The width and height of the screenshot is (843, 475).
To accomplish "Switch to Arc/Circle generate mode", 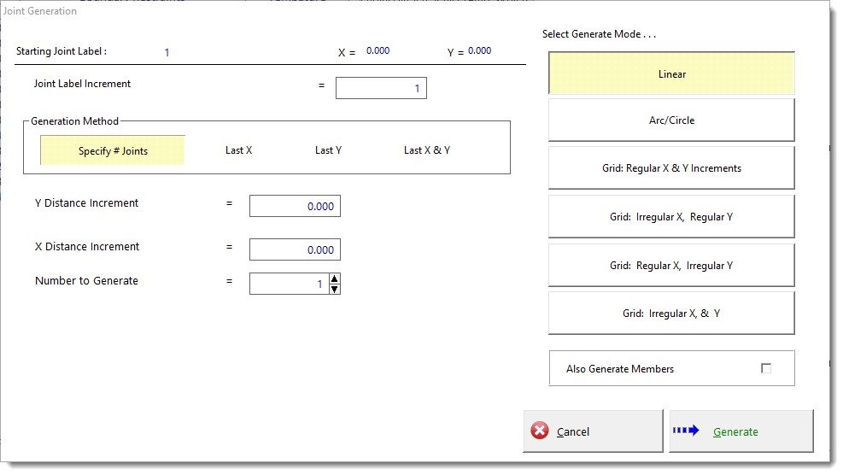I will [x=671, y=120].
